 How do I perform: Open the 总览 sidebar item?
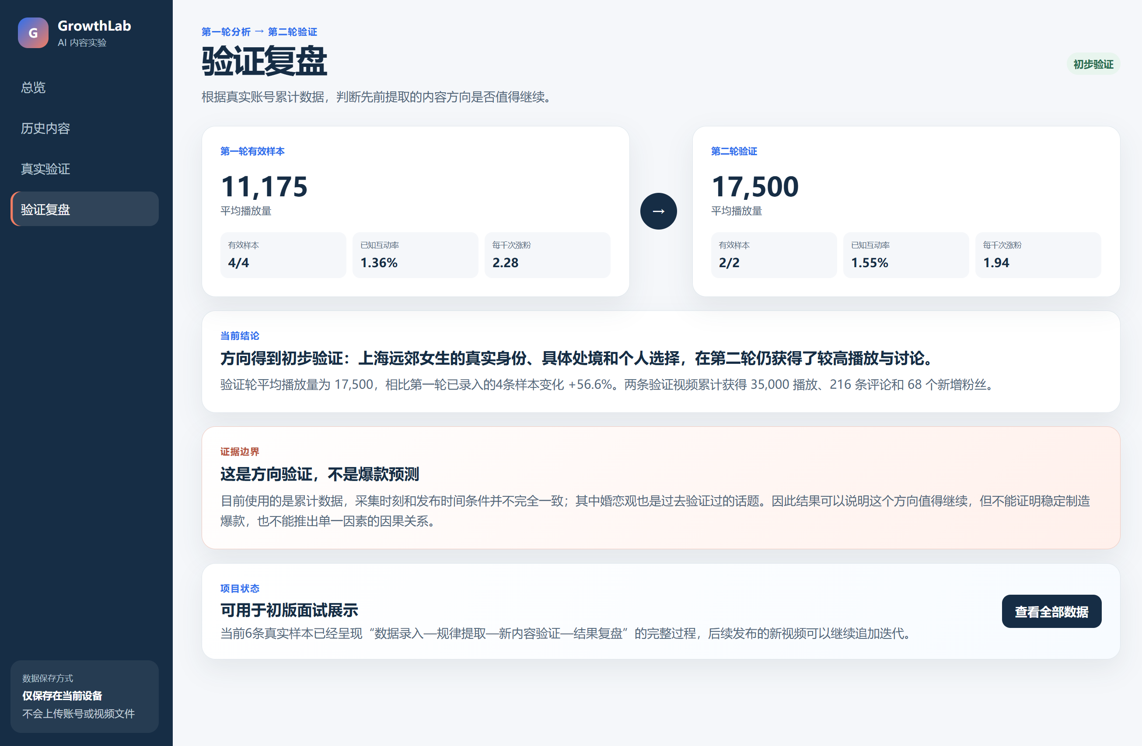[x=84, y=87]
